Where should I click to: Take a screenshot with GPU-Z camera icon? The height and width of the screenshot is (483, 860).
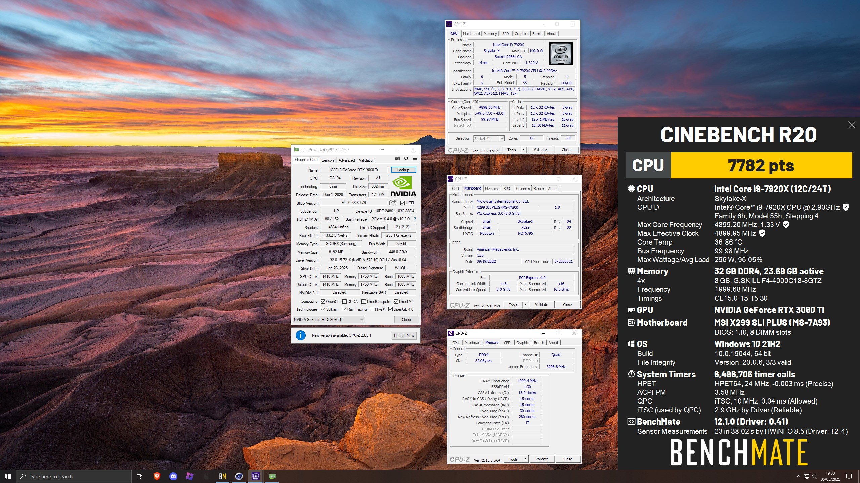398,159
